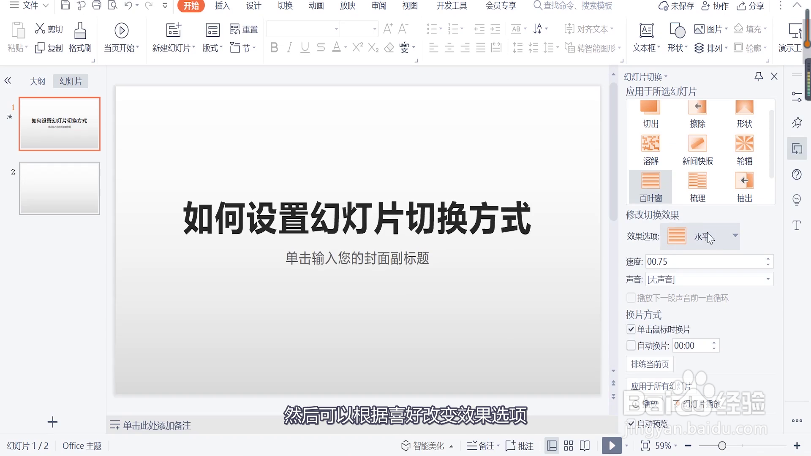
Task: Click 应用于所有幻灯片 apply to all button
Action: click(661, 386)
